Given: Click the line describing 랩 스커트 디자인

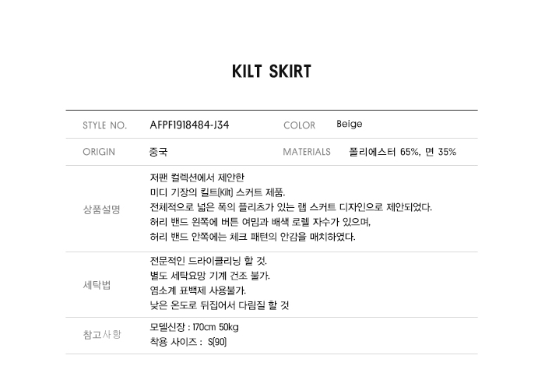Looking at the screenshot, I should click(290, 207).
